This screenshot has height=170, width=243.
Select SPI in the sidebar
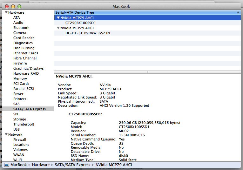coord(16,114)
